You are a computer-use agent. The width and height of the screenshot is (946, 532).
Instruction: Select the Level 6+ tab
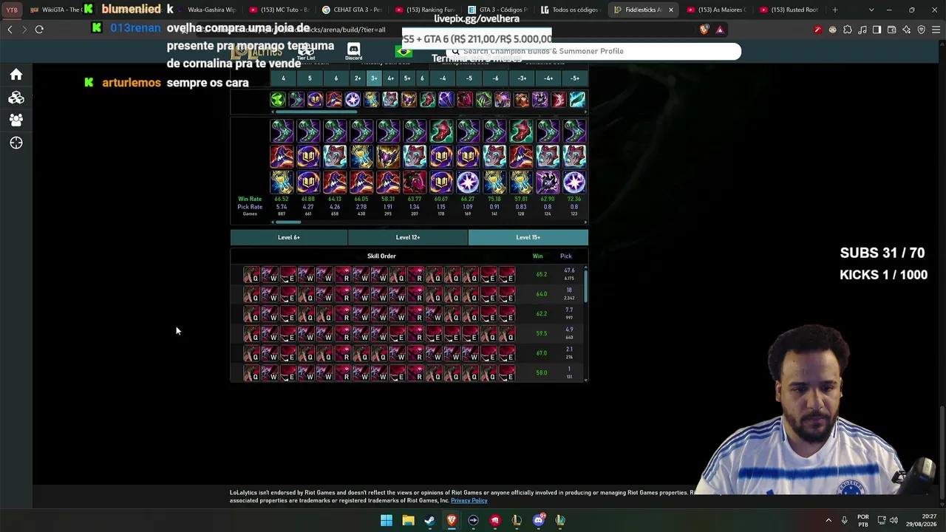[x=289, y=237]
